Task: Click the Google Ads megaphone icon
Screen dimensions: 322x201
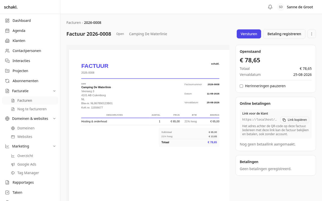Action: click(13, 164)
